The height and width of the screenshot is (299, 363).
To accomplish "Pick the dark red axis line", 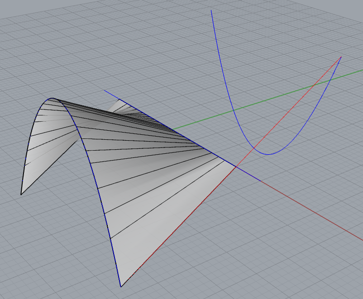I will click(312, 211).
